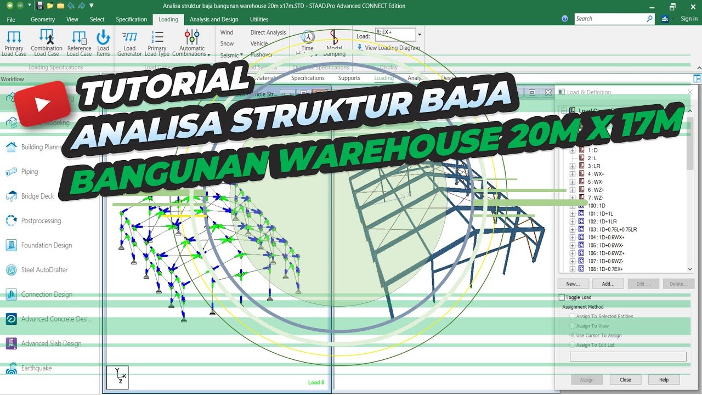Click the Search box in title bar
Screen dimensions: 702x395
click(614, 19)
